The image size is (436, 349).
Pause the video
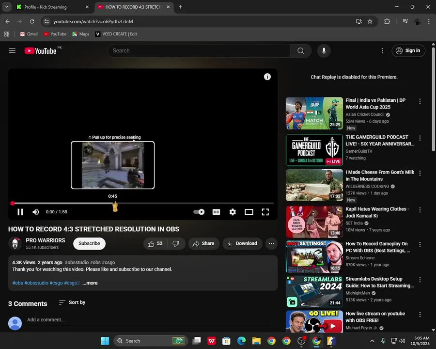(20, 212)
